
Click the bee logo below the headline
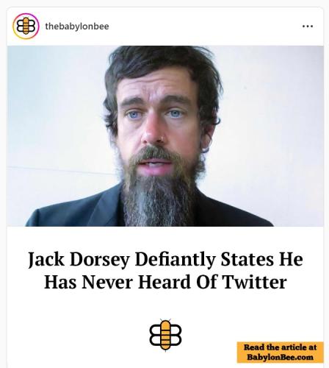(165, 335)
